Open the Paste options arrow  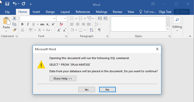[x=6, y=31]
